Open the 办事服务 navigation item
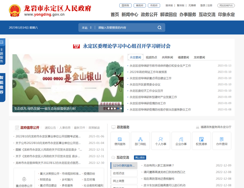This screenshot has width=244, height=188. [188, 15]
